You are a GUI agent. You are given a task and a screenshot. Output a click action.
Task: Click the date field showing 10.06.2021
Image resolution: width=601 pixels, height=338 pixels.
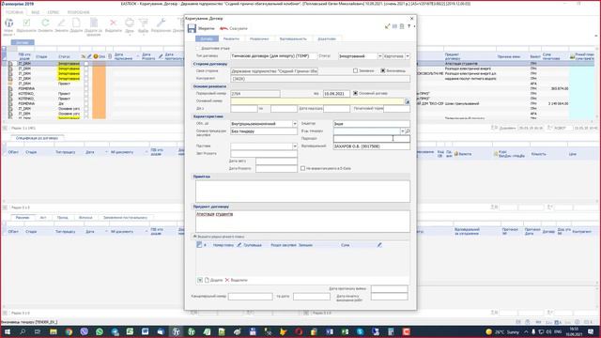336,94
